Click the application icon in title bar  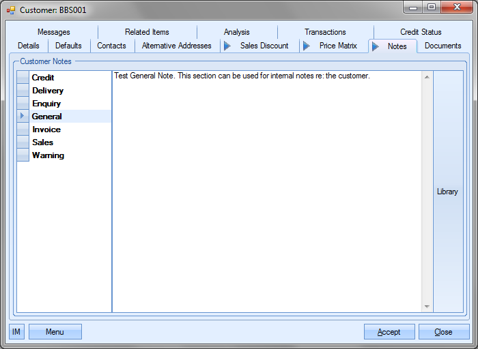10,10
